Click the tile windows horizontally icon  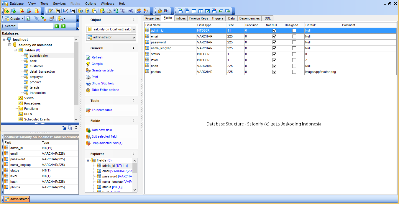[x=194, y=11]
